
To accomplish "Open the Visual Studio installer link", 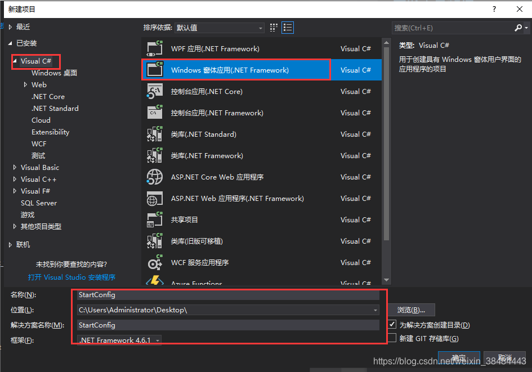I will 71,277.
